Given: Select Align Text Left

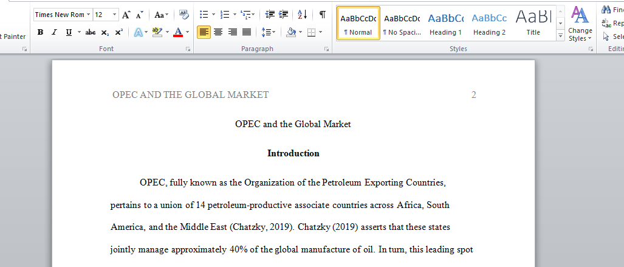Looking at the screenshot, I should (x=204, y=32).
